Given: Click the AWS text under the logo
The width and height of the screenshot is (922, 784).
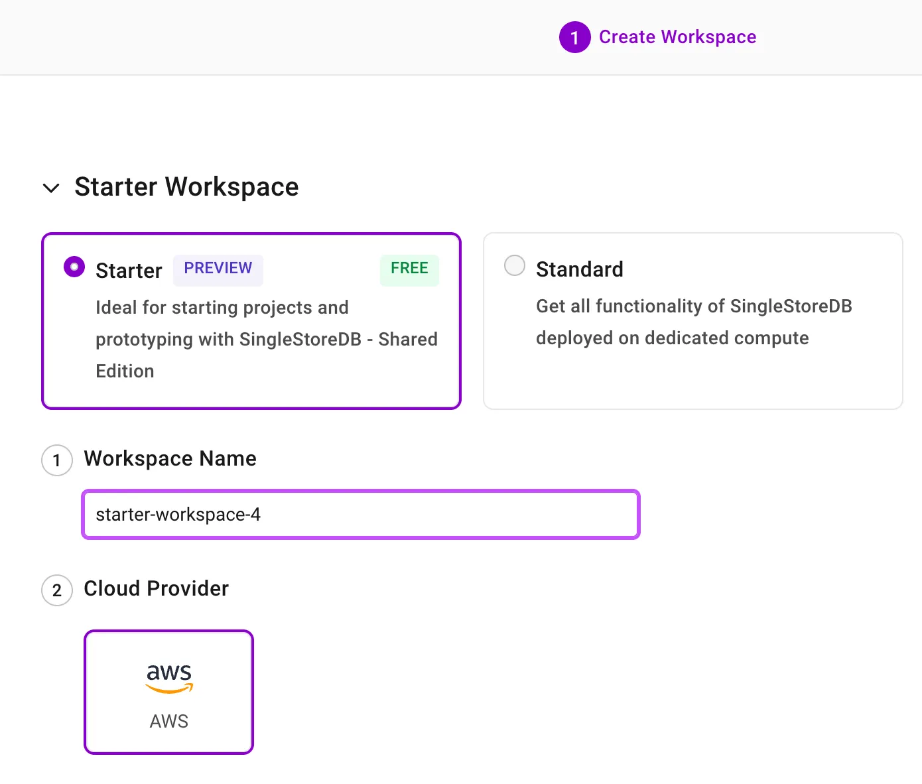Looking at the screenshot, I should pos(169,722).
